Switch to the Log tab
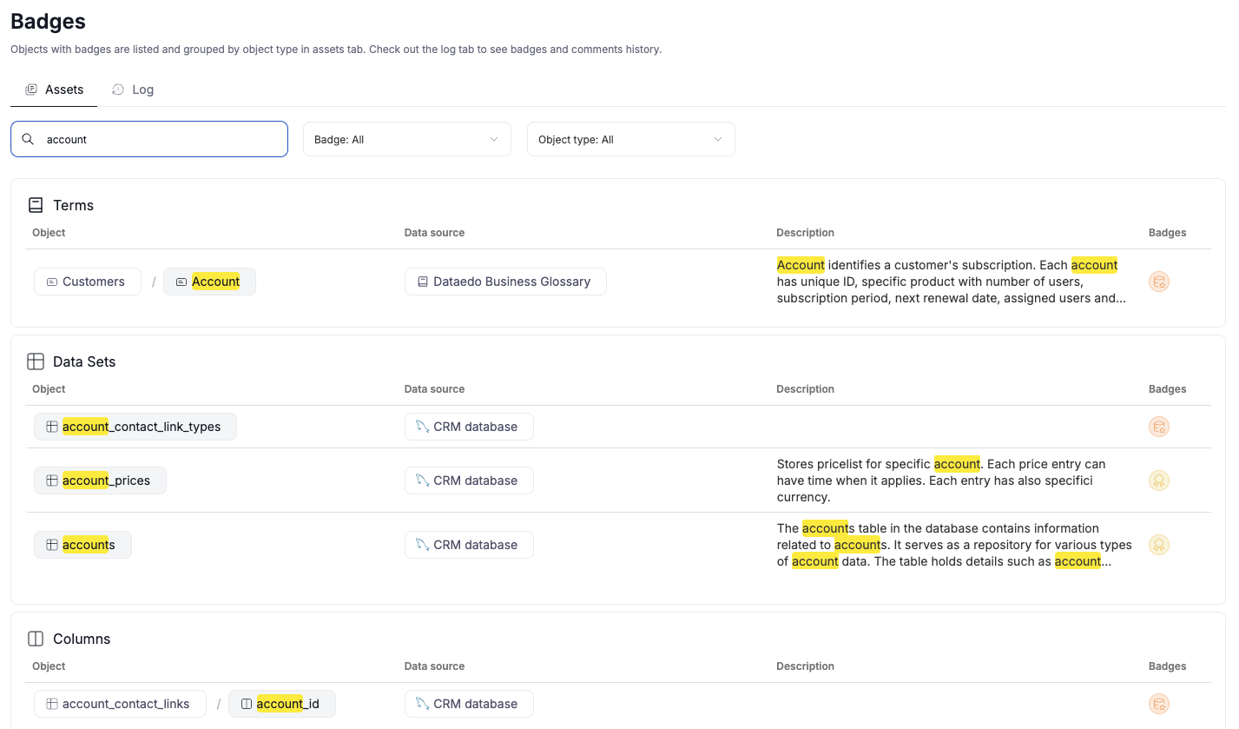Viewport: 1239px width, 729px height. 133,89
